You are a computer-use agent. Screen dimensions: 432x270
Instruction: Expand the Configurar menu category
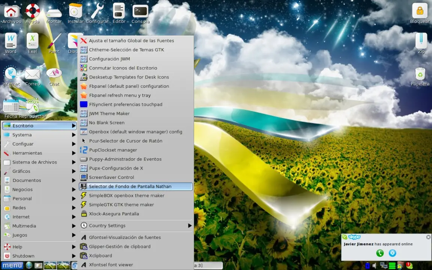[x=39, y=144]
